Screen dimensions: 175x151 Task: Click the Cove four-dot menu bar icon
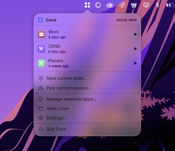[x=87, y=5]
